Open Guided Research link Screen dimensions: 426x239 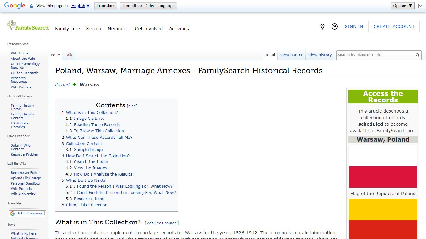pyautogui.click(x=25, y=73)
